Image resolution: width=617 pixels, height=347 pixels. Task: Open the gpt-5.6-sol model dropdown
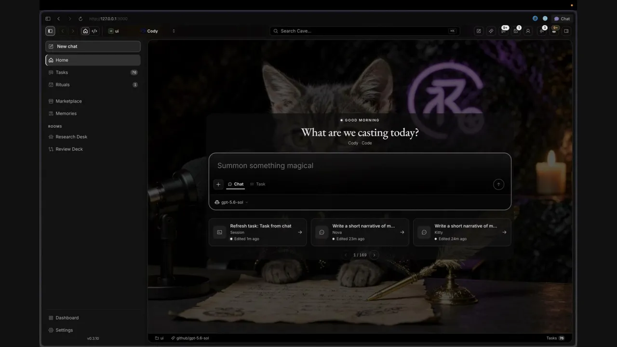coord(231,202)
